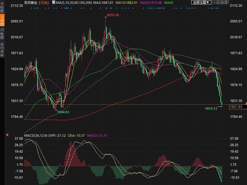
Task: Click the small orange icon above price tag
Action: (246, 103)
